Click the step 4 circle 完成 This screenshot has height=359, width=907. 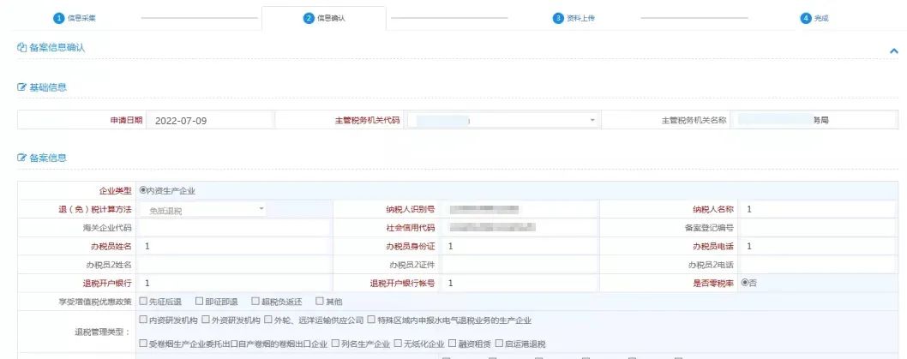tap(806, 18)
